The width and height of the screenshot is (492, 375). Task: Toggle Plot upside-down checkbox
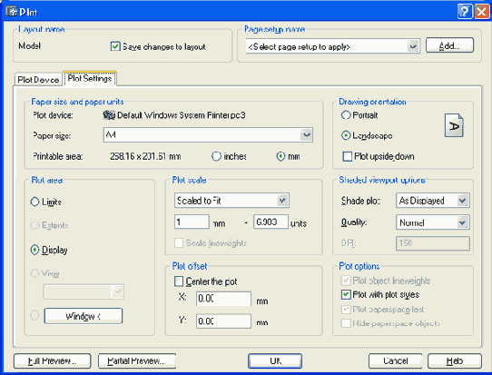point(348,156)
